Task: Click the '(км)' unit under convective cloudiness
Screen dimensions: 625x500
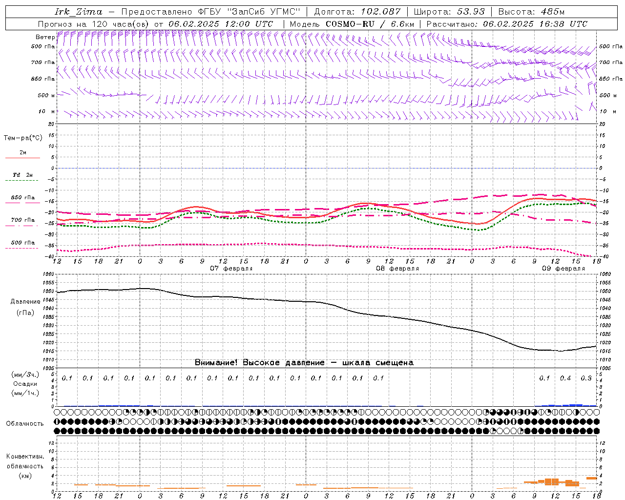Action: pyautogui.click(x=25, y=476)
